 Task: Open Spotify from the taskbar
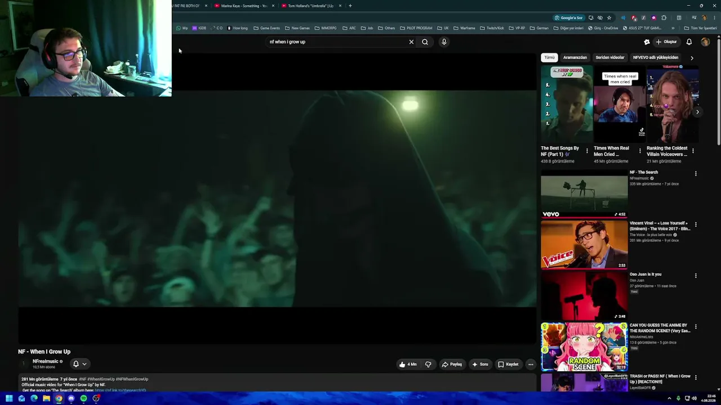83,398
